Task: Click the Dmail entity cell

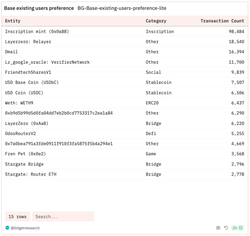Action: [x=11, y=52]
